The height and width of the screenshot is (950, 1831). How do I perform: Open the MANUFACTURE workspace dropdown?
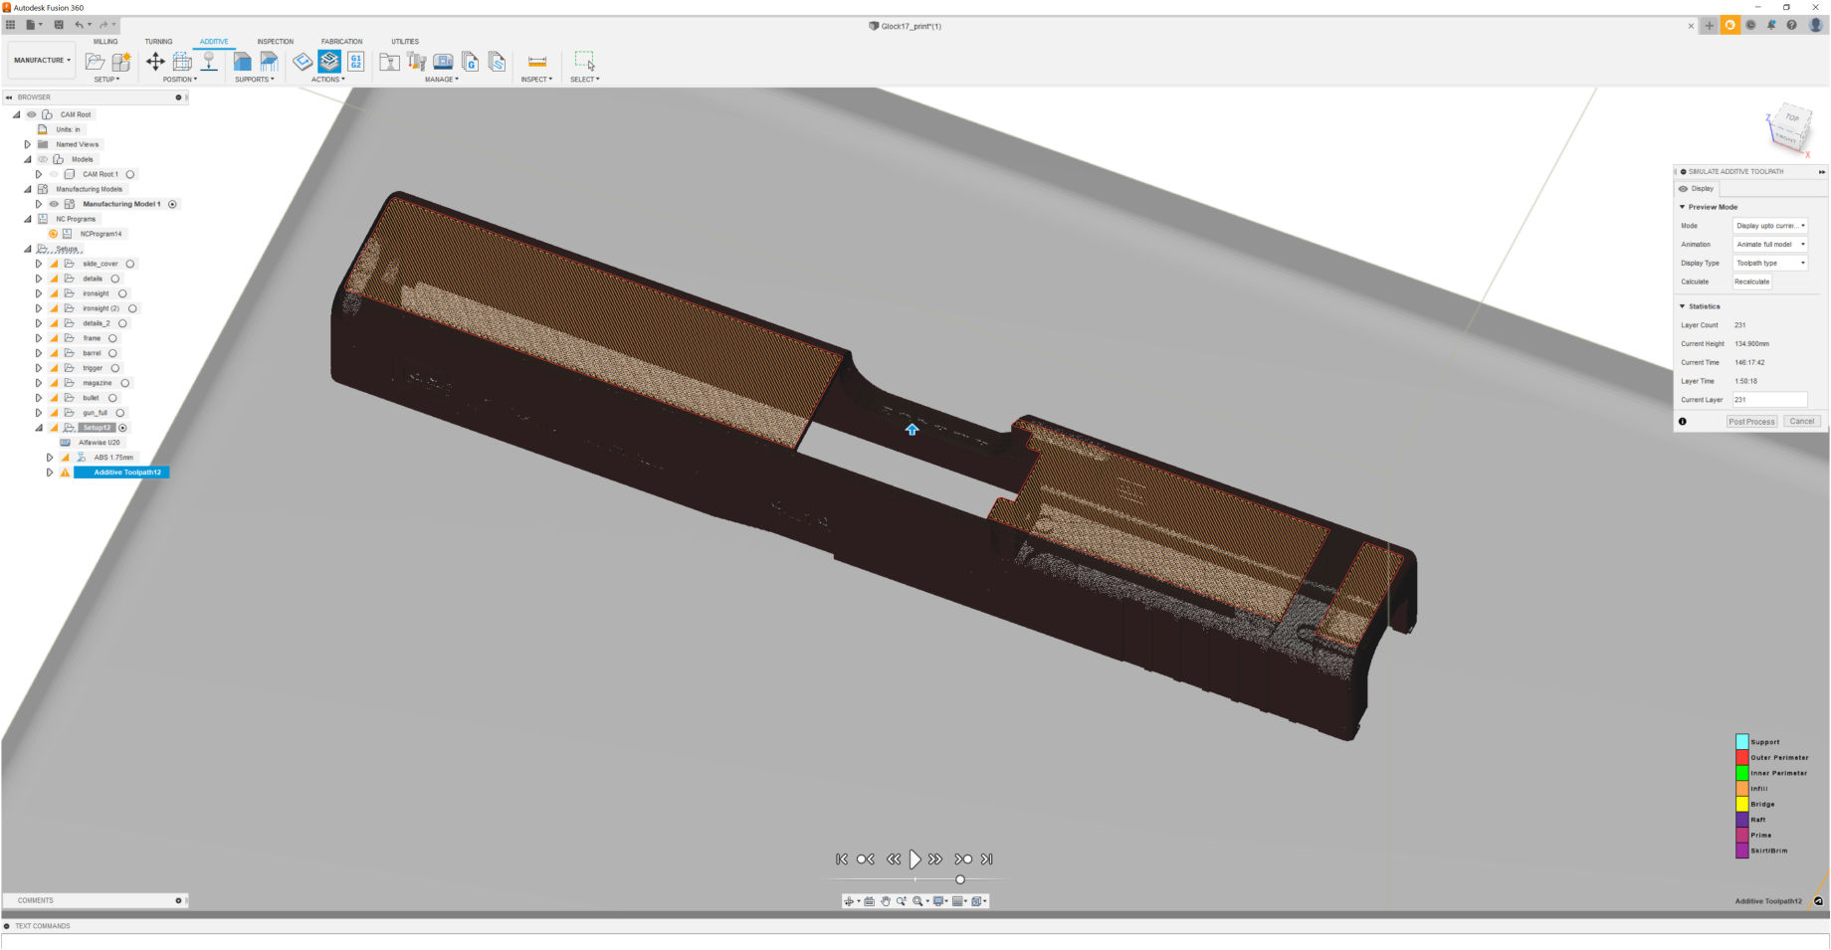click(42, 61)
